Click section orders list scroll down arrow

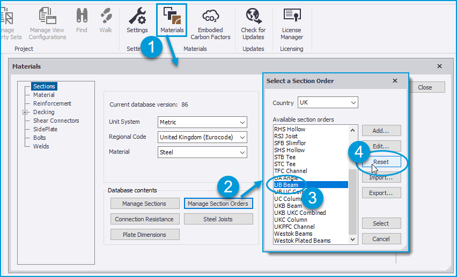[x=352, y=239]
